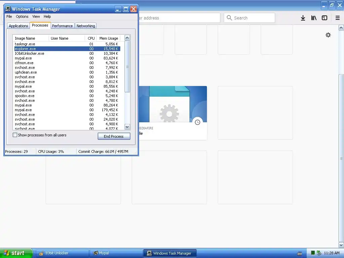Select mypal.exe using 85,556 K
Screen dimensions: 344x258
(67, 86)
